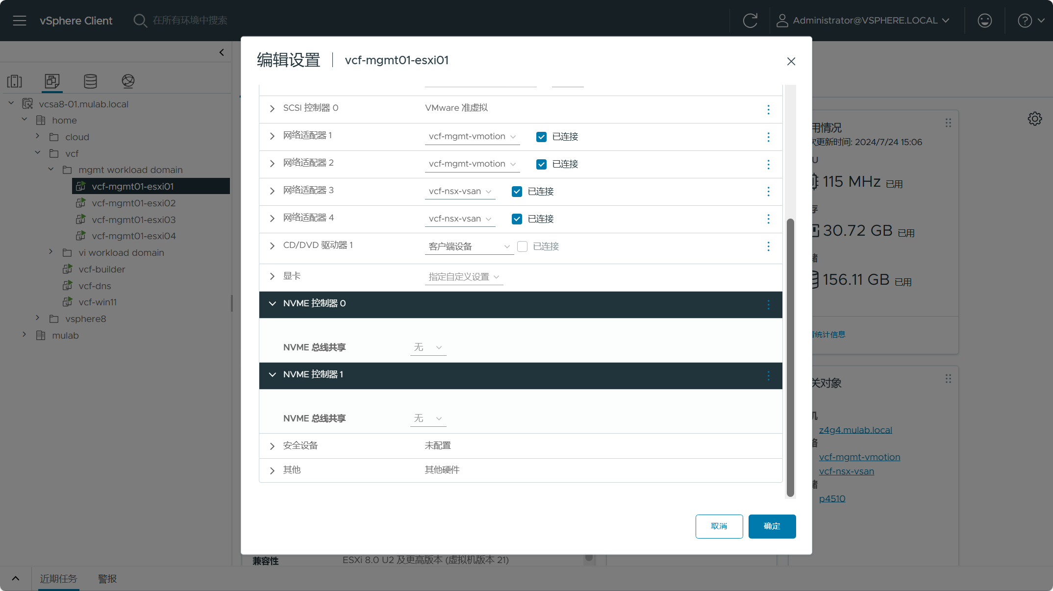The image size is (1053, 591).
Task: Select vcf-mgmt01-esxi04 in tree
Action: pos(133,236)
